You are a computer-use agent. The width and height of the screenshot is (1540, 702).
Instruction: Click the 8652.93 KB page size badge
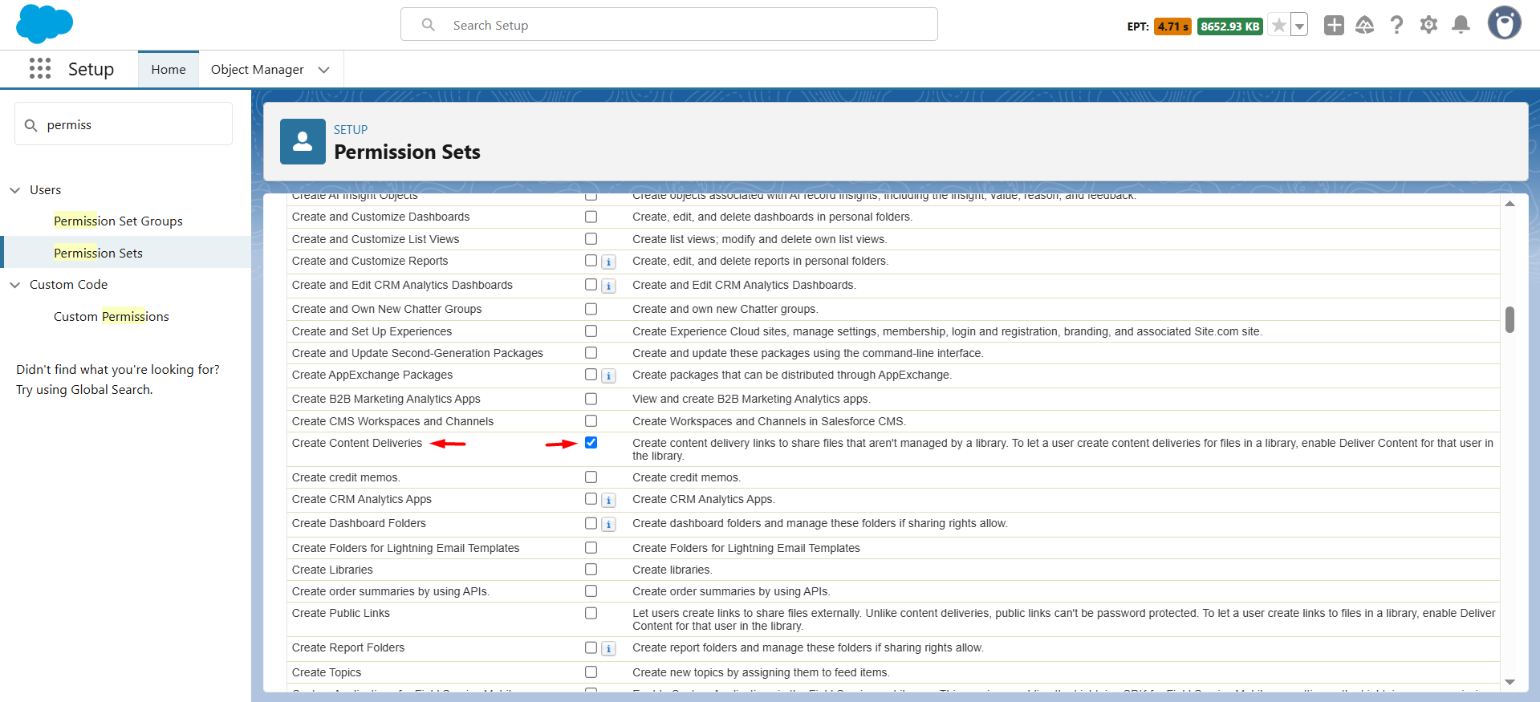[1230, 26]
